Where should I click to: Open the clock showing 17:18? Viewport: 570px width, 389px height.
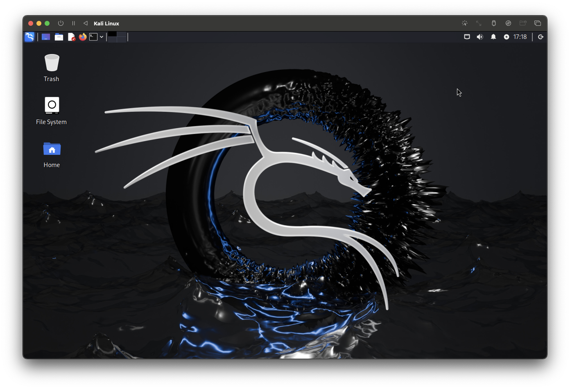coord(519,37)
